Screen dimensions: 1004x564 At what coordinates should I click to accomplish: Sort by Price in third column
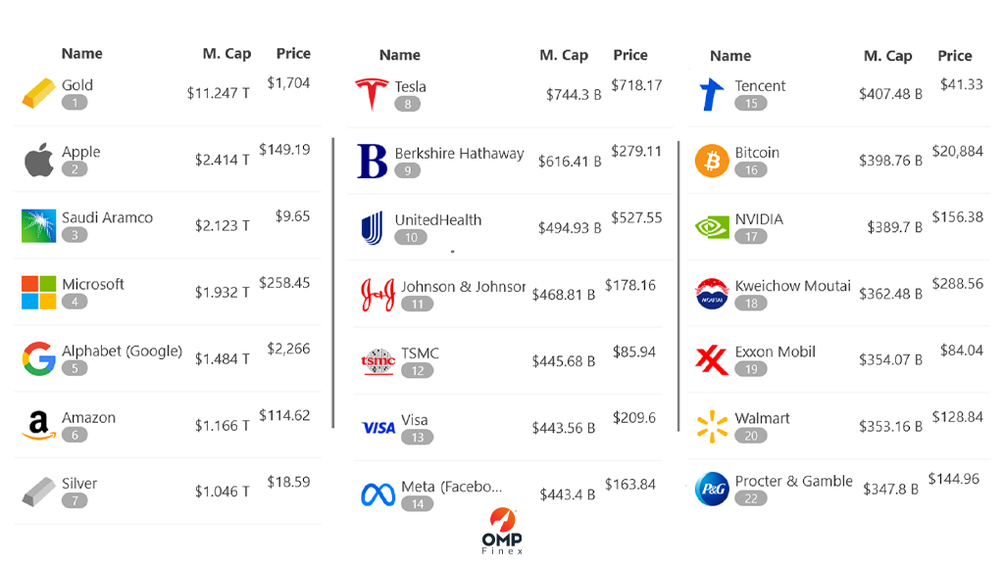pos(954,56)
